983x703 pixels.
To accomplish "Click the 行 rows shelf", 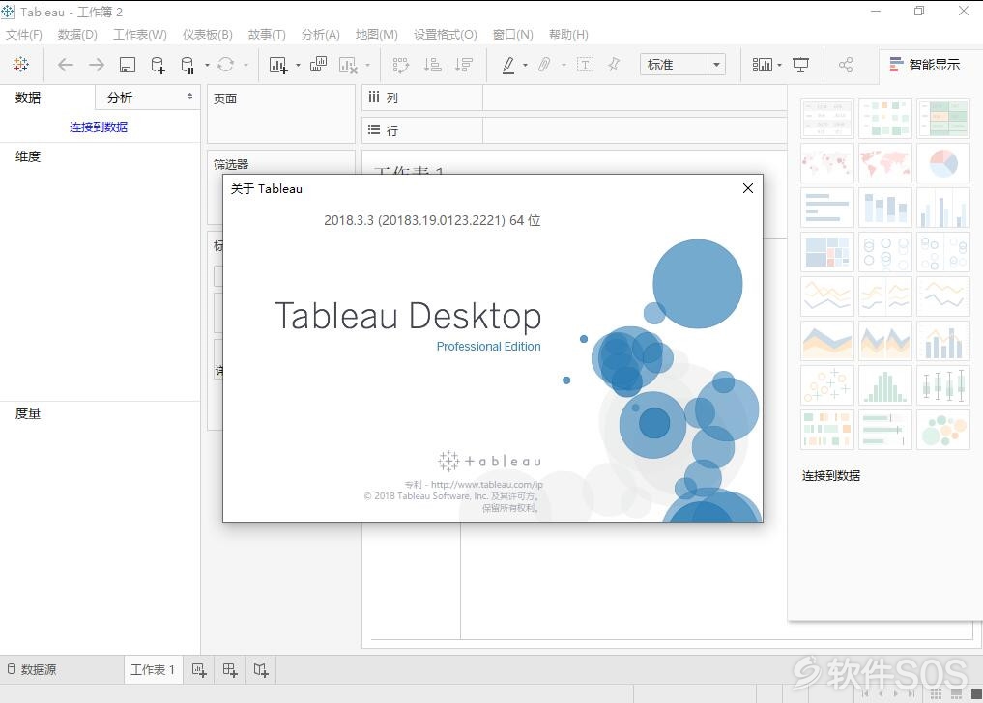I will pos(573,130).
